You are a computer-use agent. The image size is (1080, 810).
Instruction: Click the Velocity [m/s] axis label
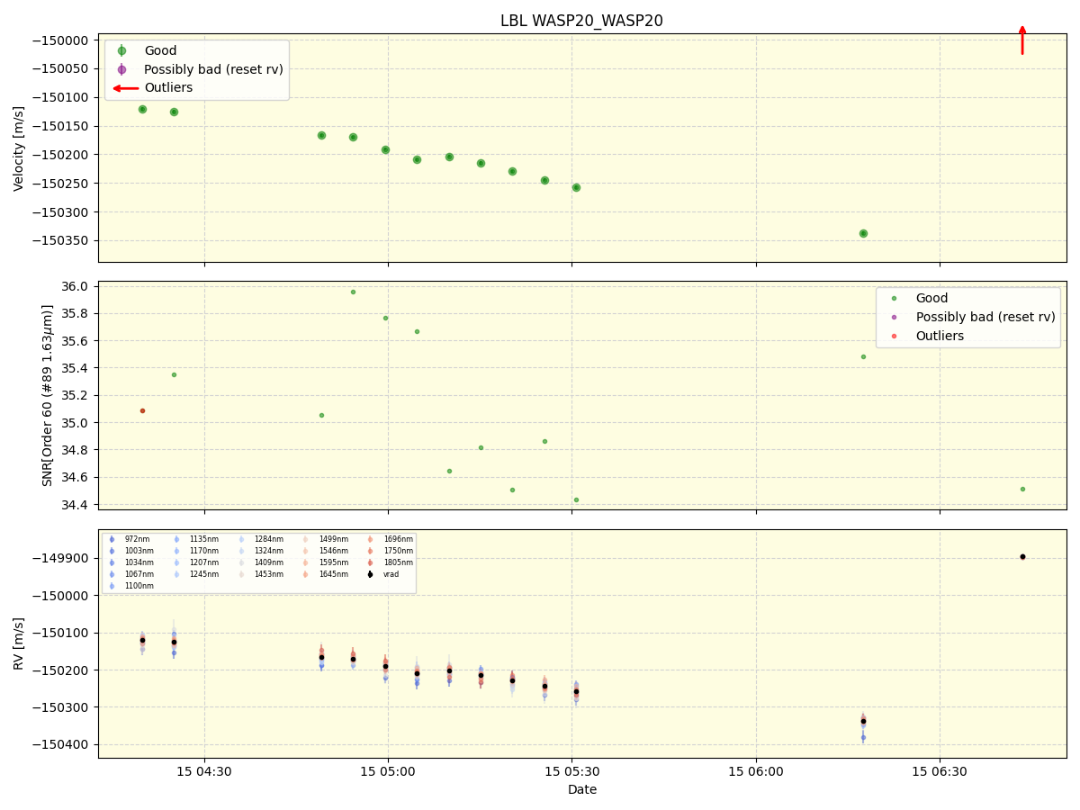(19, 148)
